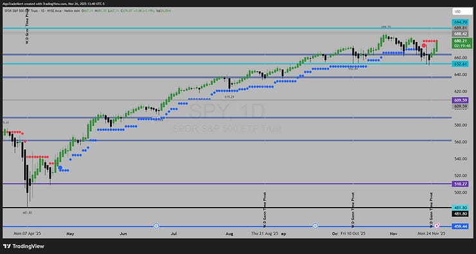476x254 pixels.
Task: Select the 689.81 price label
Action: [460, 28]
